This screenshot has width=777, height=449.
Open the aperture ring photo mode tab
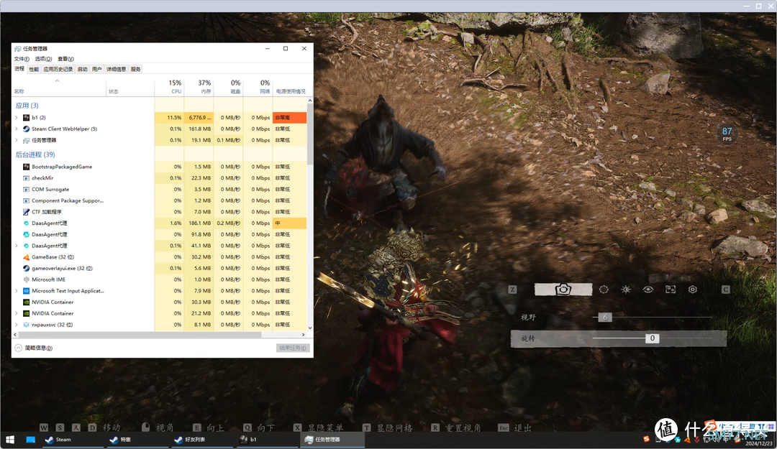(604, 289)
